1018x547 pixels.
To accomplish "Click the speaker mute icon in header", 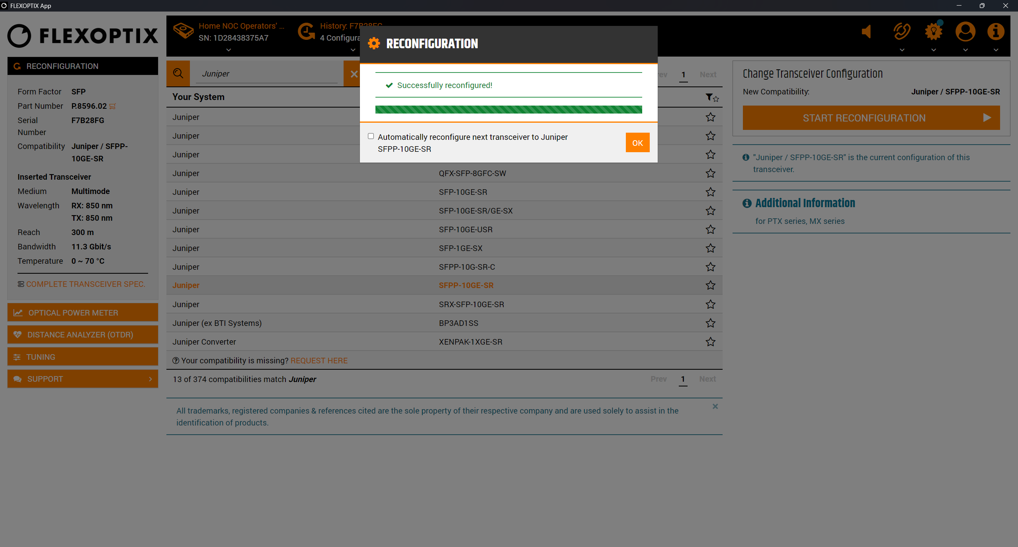I will pyautogui.click(x=866, y=32).
